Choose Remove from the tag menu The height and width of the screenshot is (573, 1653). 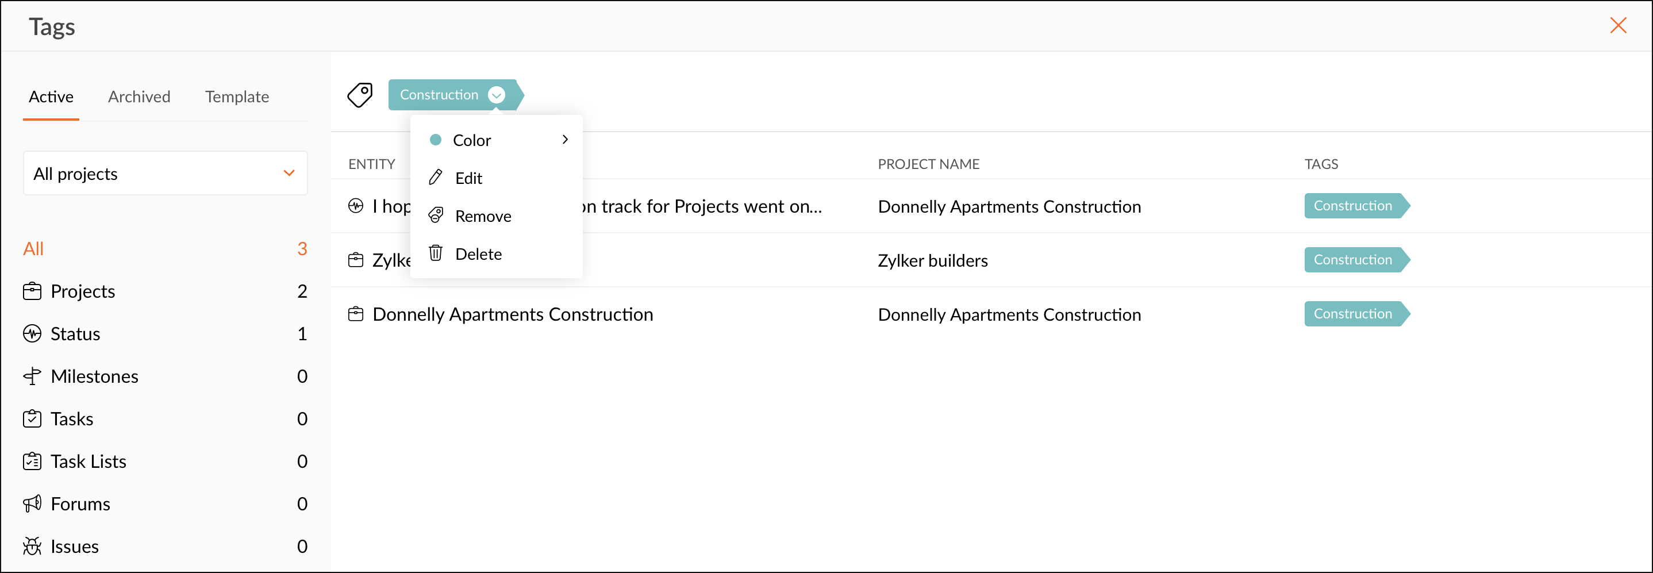(483, 216)
